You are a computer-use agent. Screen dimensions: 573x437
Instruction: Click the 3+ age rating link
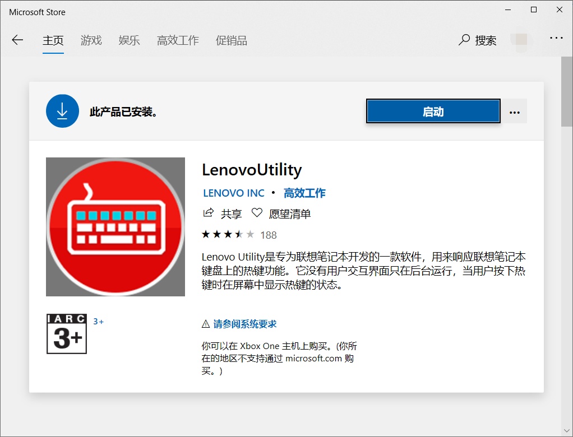[98, 322]
